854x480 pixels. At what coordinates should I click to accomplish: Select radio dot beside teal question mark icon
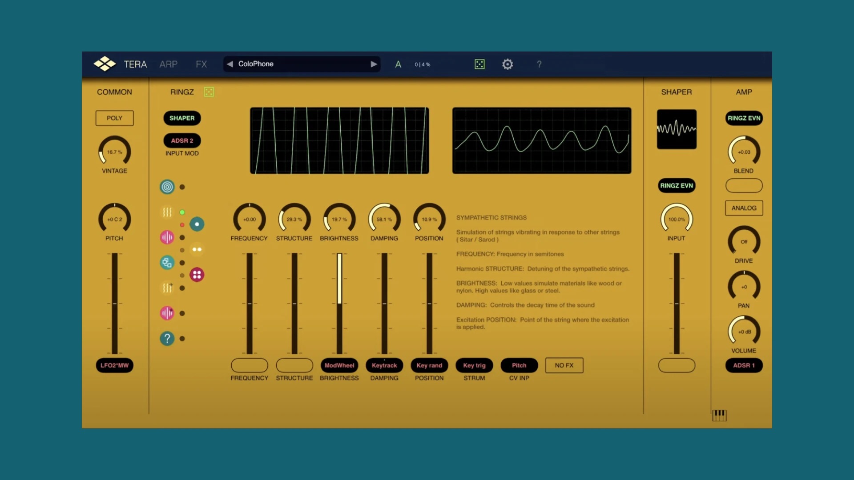(x=182, y=339)
